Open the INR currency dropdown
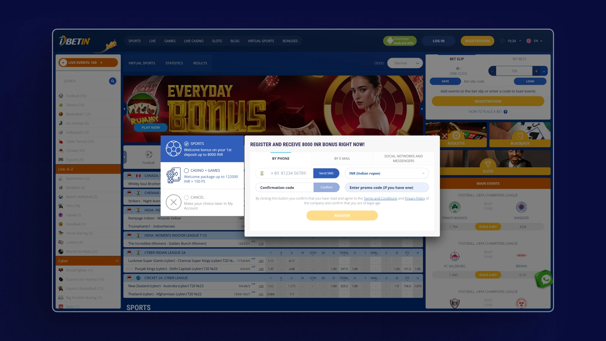The height and width of the screenshot is (341, 606). [x=387, y=173]
